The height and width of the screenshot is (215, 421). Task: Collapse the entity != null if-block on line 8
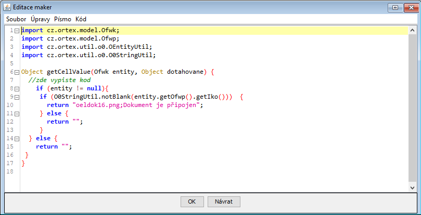[x=17, y=89]
